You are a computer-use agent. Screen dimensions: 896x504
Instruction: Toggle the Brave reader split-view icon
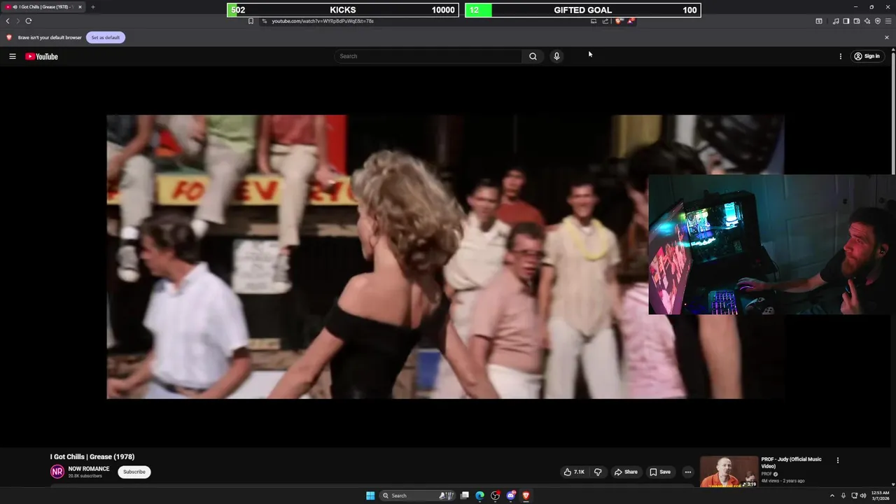[x=819, y=21]
